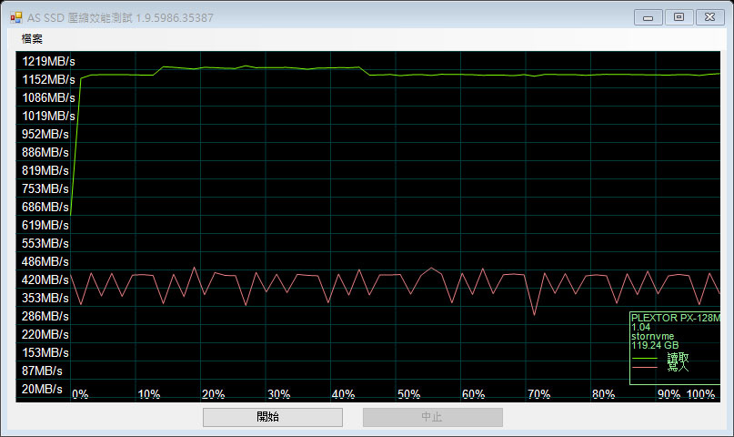
Task: Click the 1086MB/s axis label
Action: (x=48, y=98)
